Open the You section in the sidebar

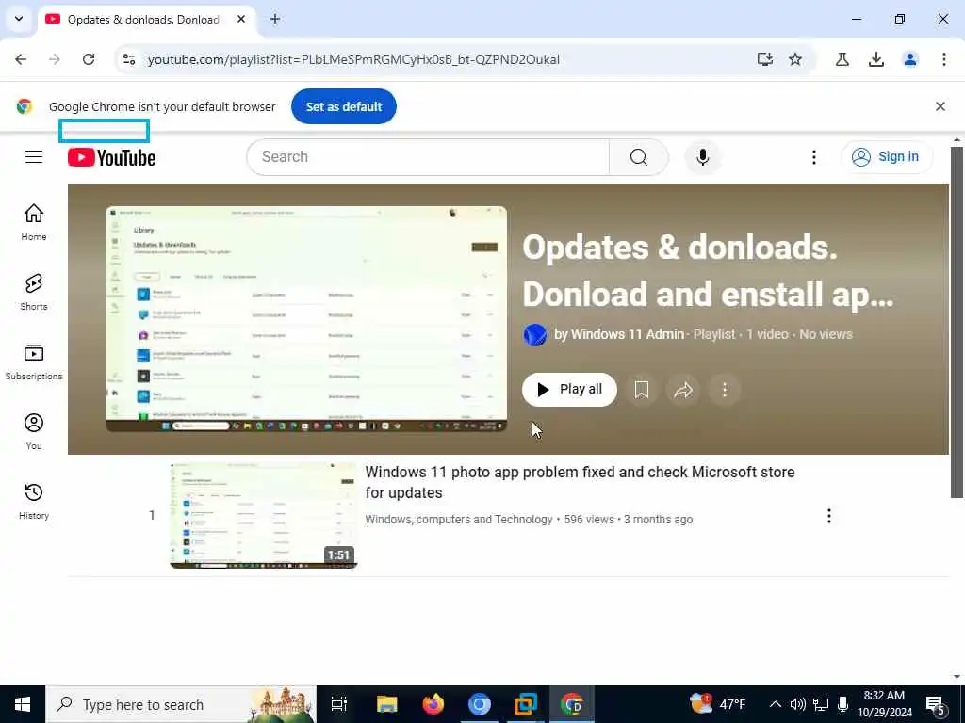tap(34, 431)
